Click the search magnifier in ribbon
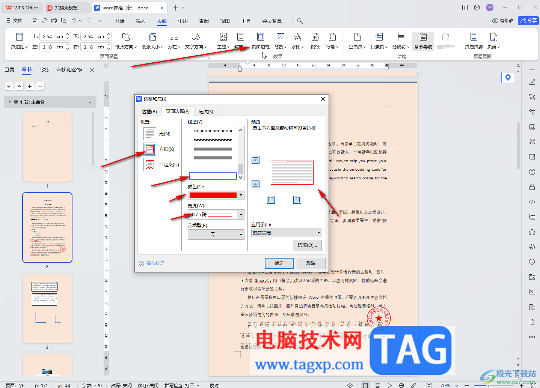The image size is (540, 388). [300, 21]
